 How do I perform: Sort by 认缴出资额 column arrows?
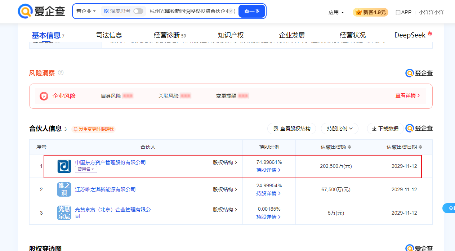pos(349,147)
